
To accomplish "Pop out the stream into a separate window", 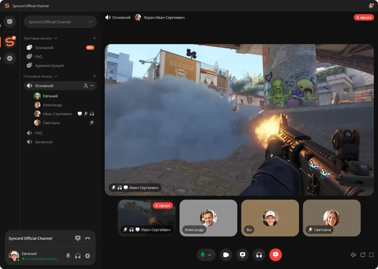I will pyautogui.click(x=363, y=255).
